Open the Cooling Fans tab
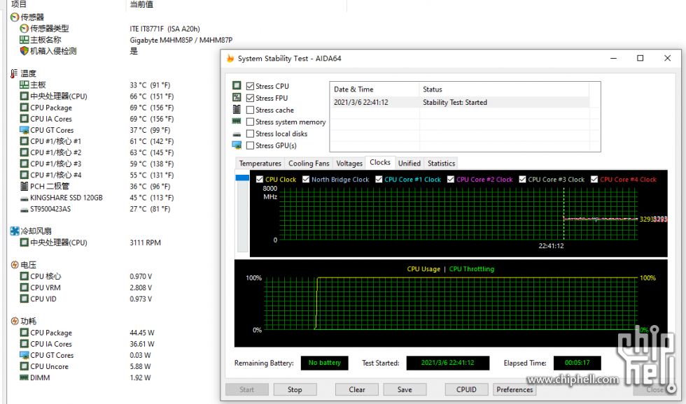The image size is (686, 404). pos(309,164)
